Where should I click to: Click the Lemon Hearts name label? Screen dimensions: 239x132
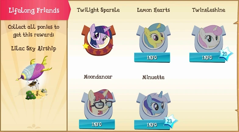click(153, 10)
